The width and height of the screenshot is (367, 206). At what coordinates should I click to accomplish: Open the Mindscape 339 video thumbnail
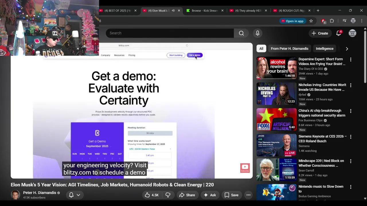[x=277, y=169]
